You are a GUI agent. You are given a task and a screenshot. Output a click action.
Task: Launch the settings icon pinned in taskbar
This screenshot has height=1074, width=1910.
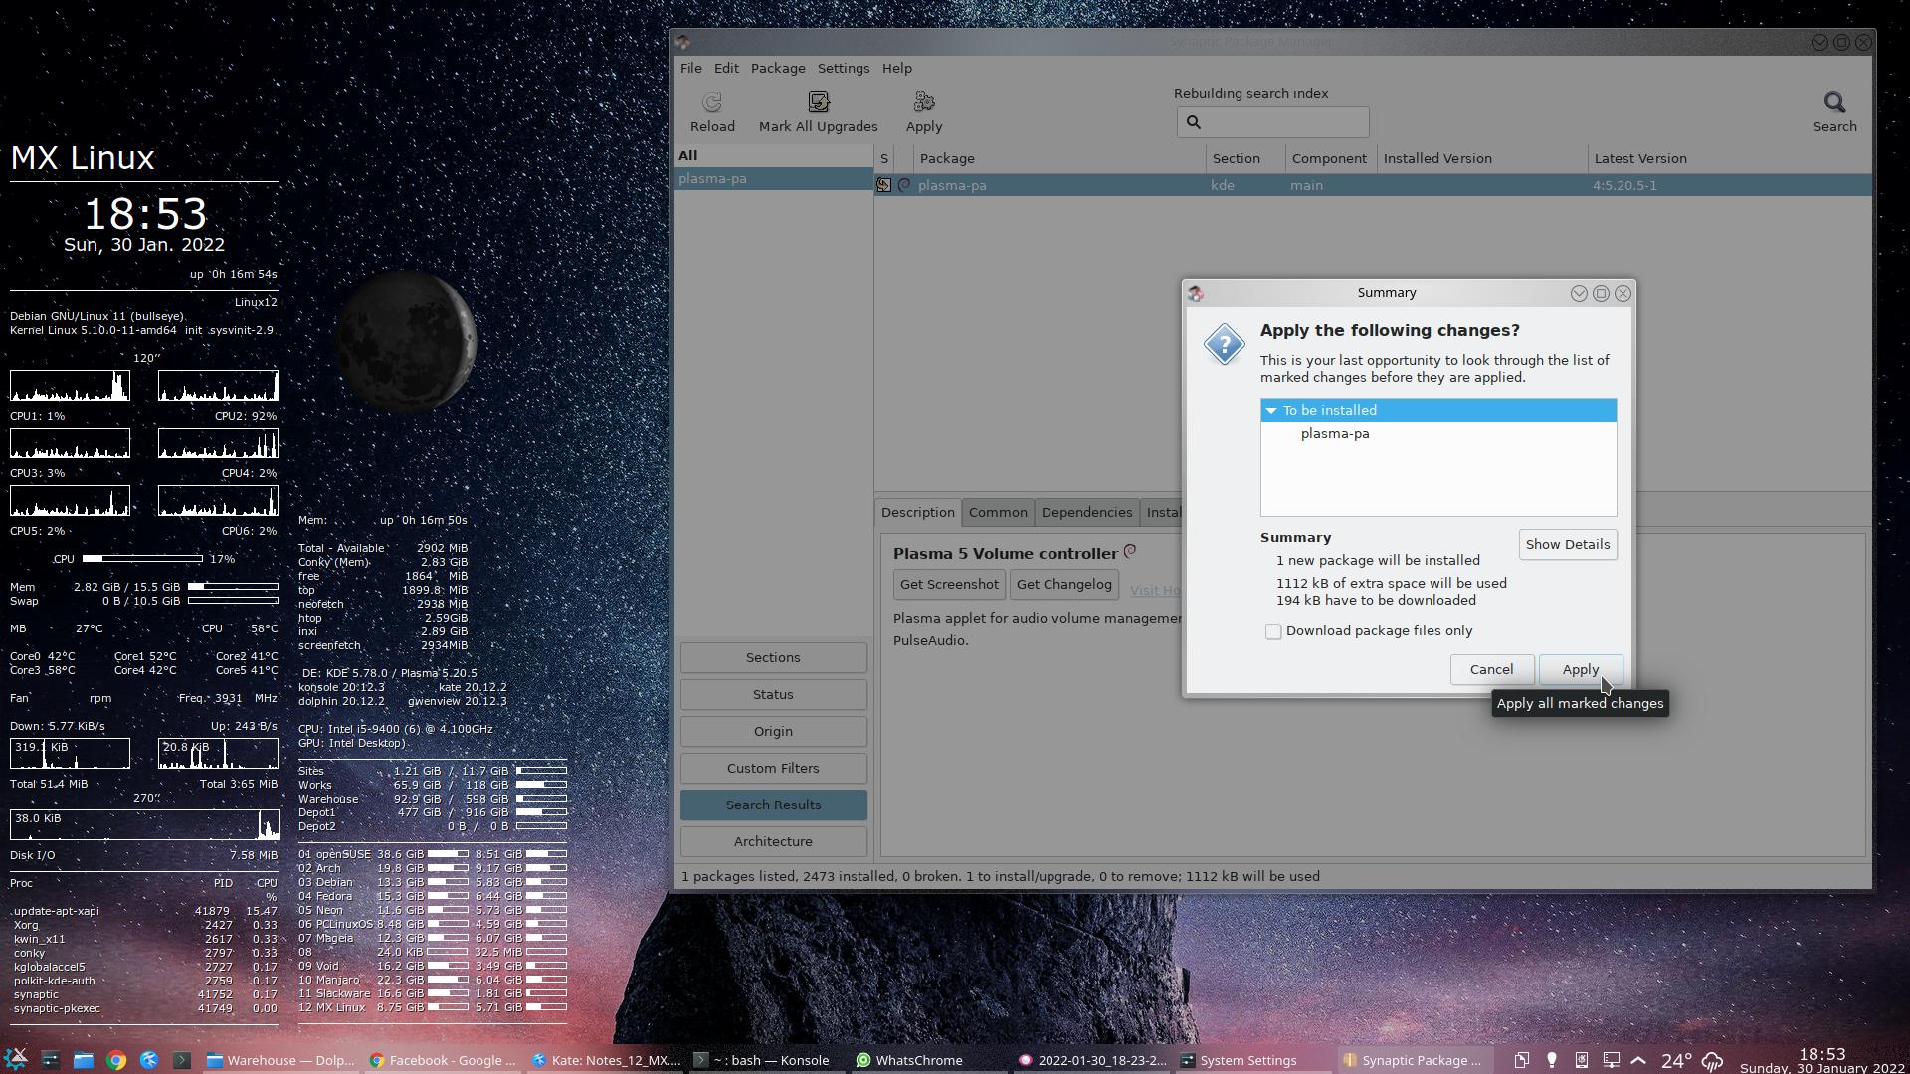50,1060
